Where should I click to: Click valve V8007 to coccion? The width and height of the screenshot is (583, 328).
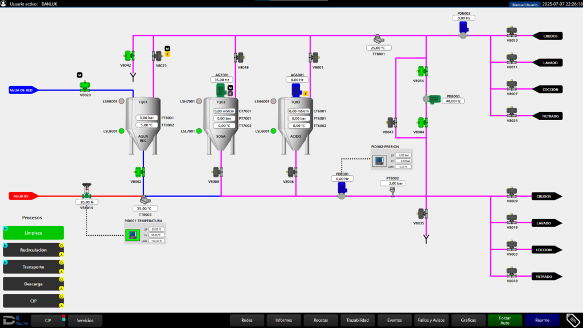[512, 85]
